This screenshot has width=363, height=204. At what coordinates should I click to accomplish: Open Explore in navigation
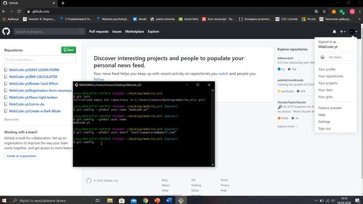pyautogui.click(x=153, y=32)
